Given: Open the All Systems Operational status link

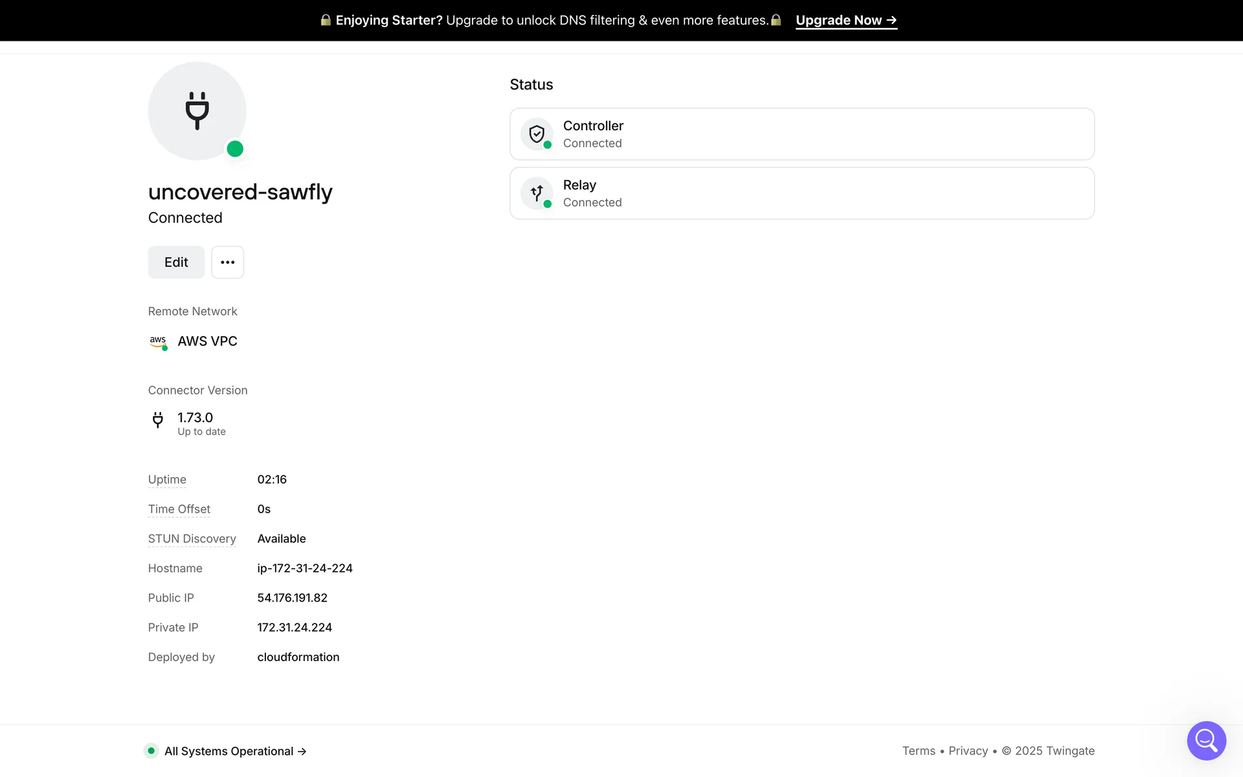Looking at the screenshot, I should tap(235, 751).
